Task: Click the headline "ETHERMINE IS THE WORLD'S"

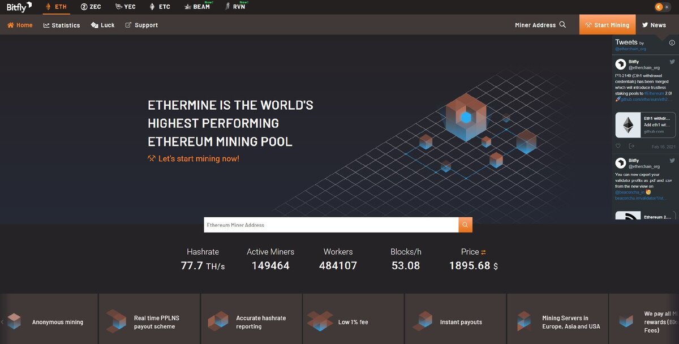Action: pyautogui.click(x=230, y=105)
